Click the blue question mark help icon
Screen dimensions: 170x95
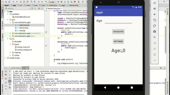coord(6,89)
